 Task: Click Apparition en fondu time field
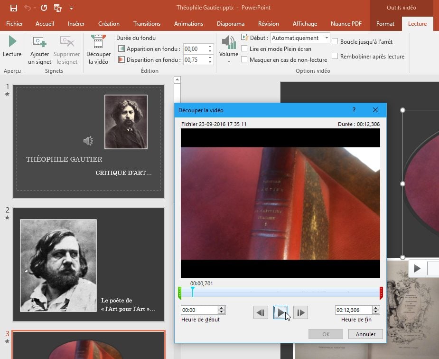[195, 49]
